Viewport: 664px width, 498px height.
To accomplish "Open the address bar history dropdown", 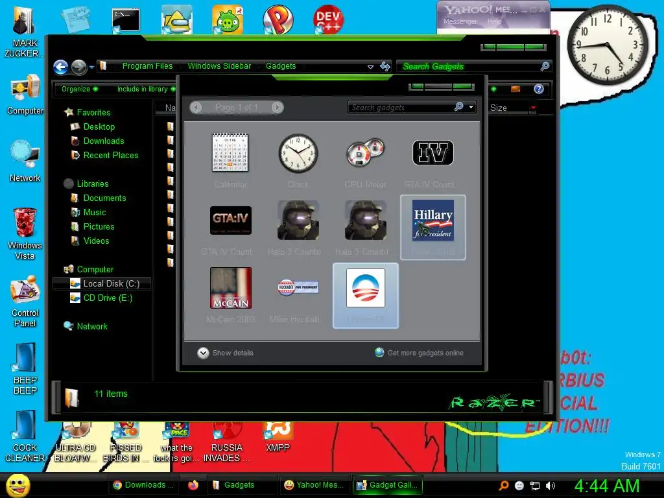I will click(370, 67).
